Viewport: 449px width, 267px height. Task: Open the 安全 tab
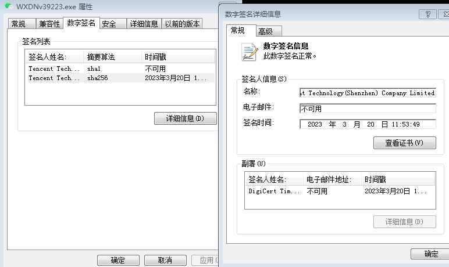pyautogui.click(x=109, y=24)
